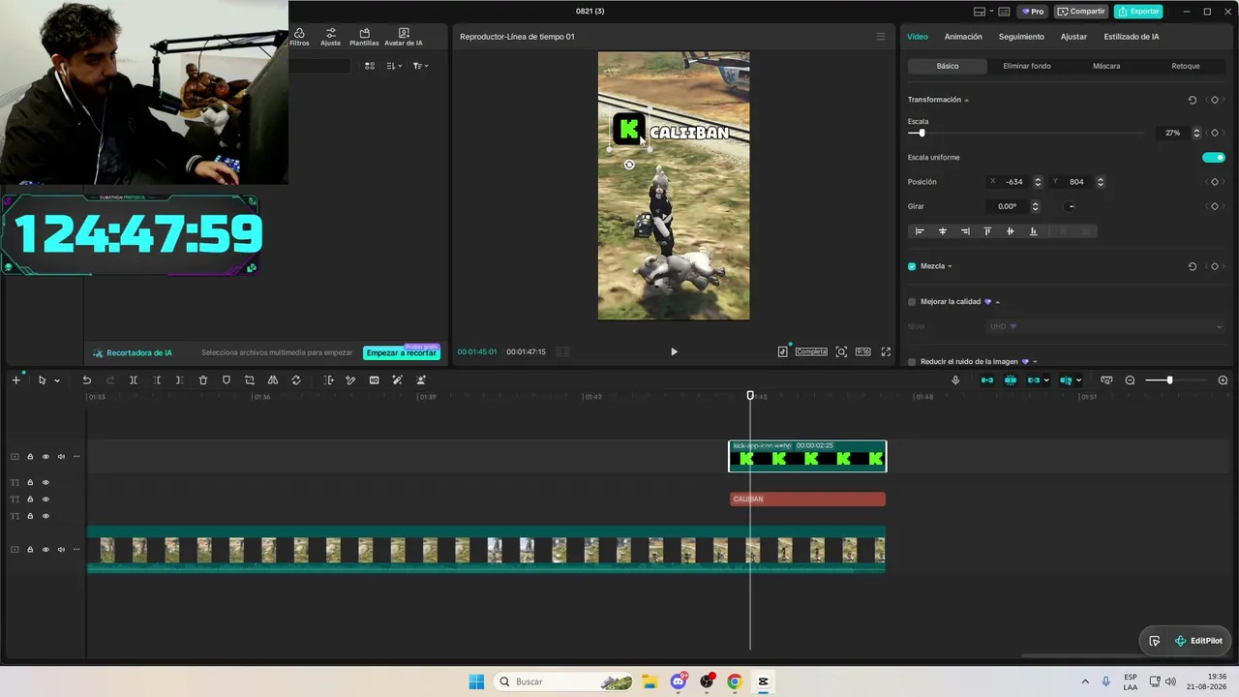Click the Escala slider handle
The image size is (1239, 697).
[x=922, y=133]
